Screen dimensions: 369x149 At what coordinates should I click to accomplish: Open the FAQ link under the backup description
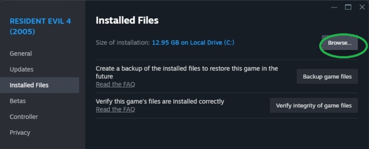[x=115, y=85]
